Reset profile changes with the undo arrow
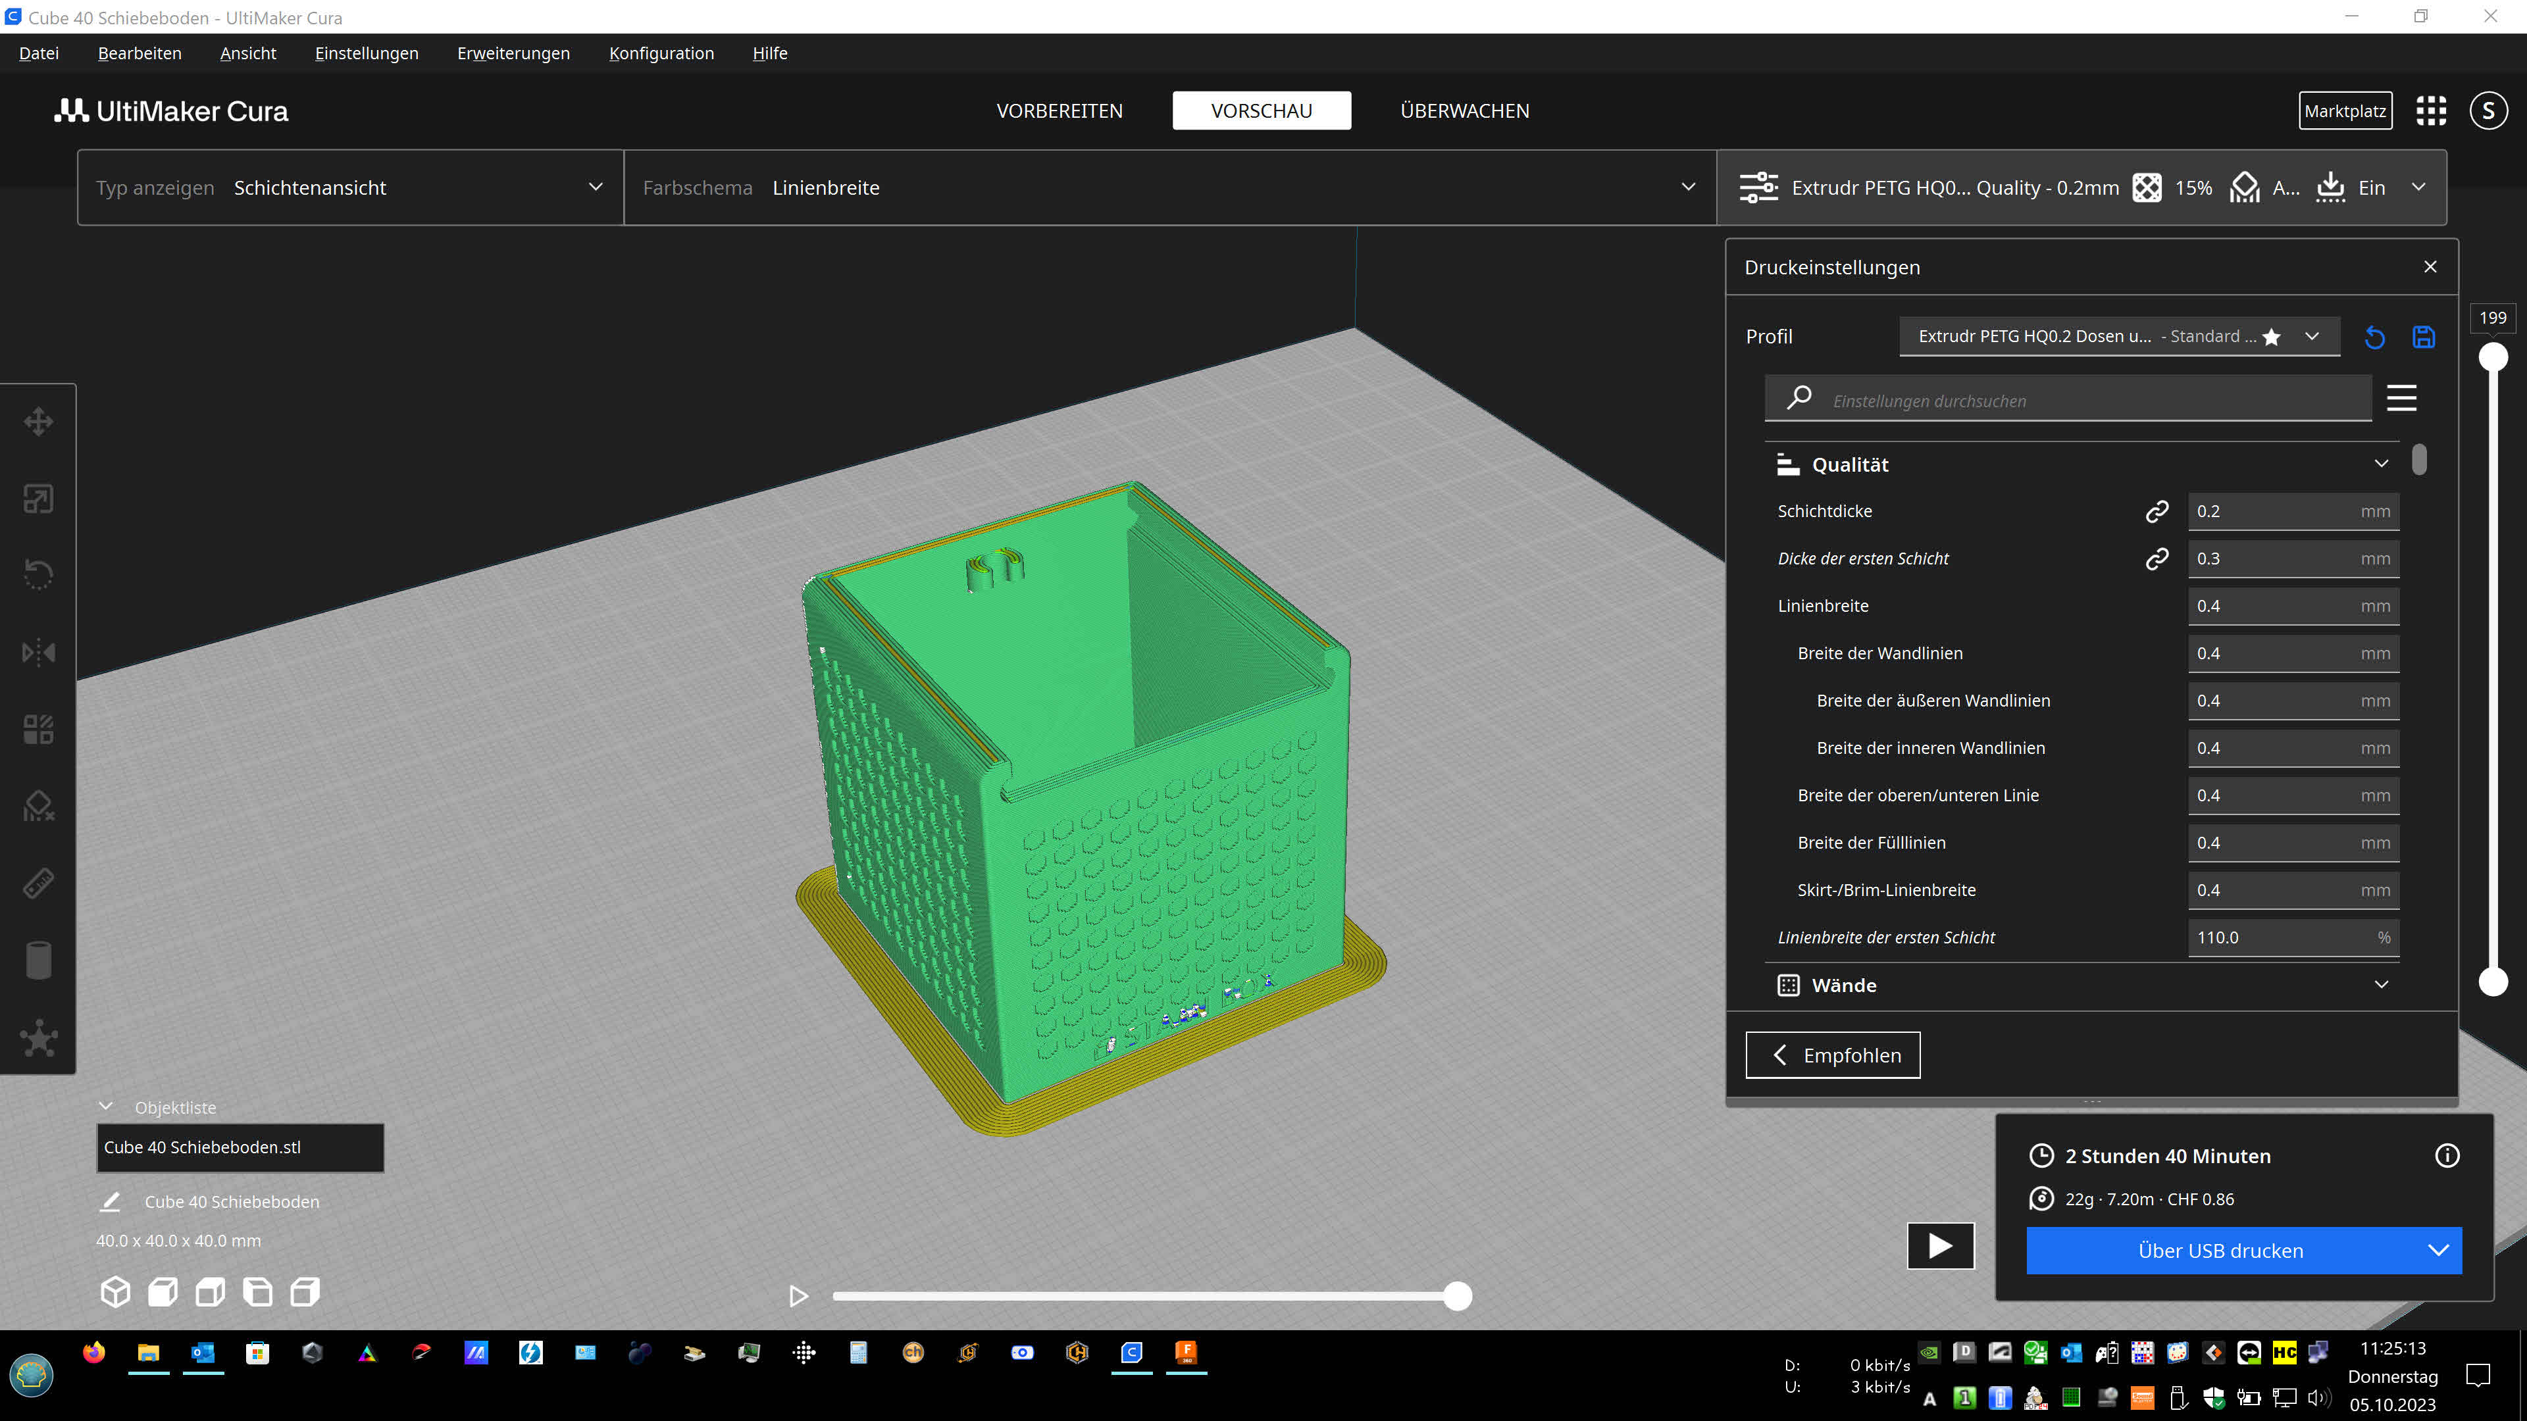 (2374, 337)
